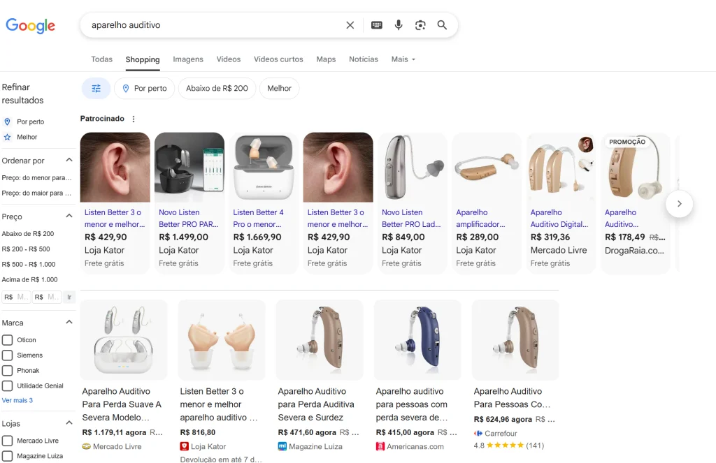The width and height of the screenshot is (716, 463).
Task: Apply the Melhor filter chip
Action: point(279,89)
